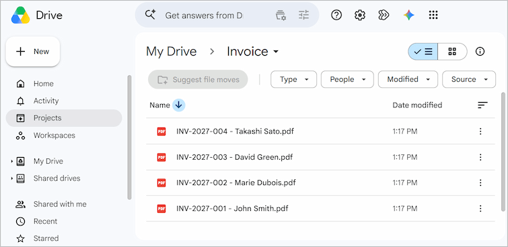Reverse sort direction arrow next to Name
Viewport: 508px width, 247px height.
pos(178,105)
